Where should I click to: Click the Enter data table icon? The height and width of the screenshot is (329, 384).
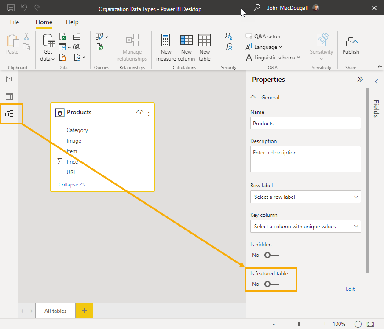coord(77,36)
